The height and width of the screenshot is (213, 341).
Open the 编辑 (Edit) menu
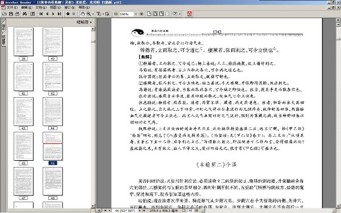click(x=27, y=7)
